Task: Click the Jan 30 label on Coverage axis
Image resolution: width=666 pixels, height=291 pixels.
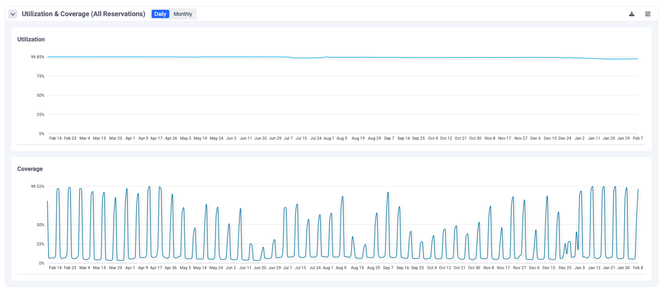Action: click(x=623, y=268)
